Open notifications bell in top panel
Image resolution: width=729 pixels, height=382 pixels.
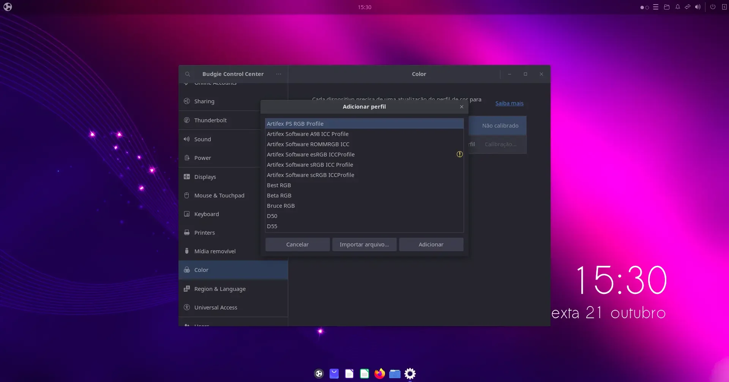tap(677, 7)
